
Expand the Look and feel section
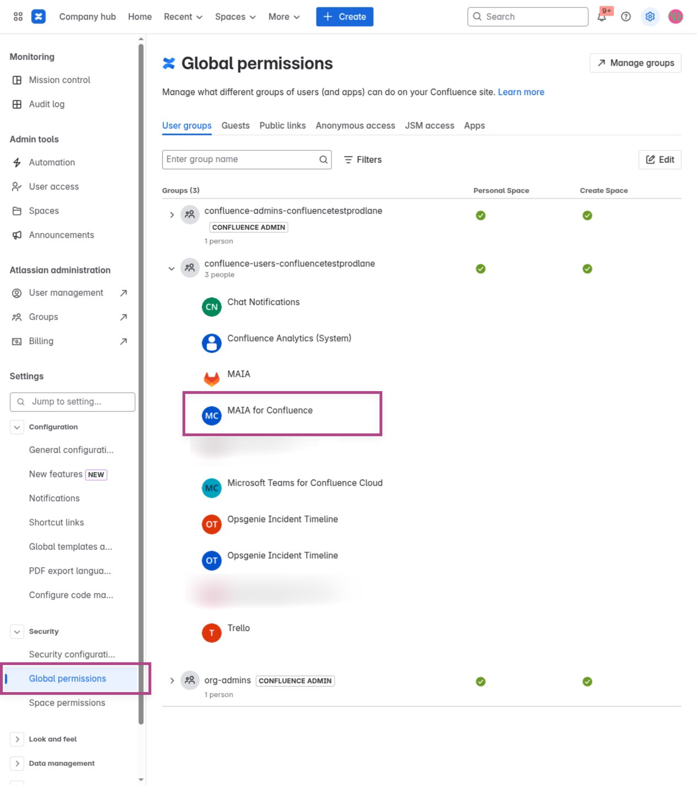click(x=17, y=739)
